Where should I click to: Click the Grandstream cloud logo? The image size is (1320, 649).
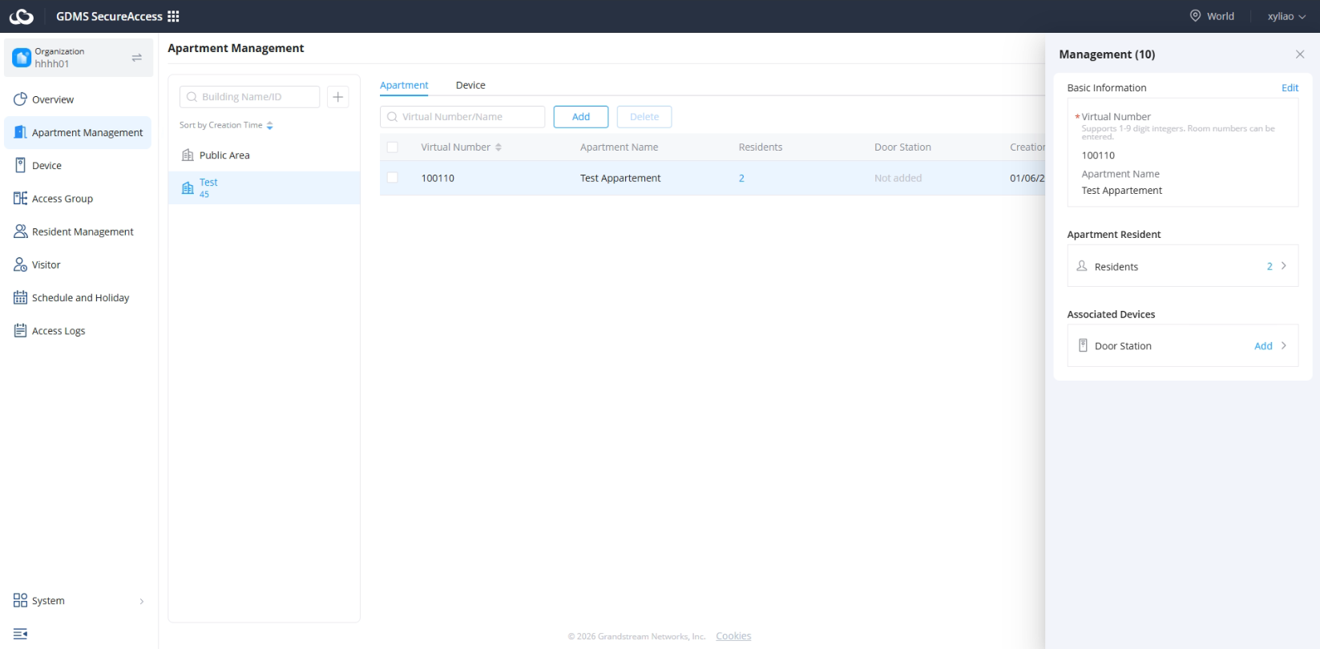click(x=22, y=16)
